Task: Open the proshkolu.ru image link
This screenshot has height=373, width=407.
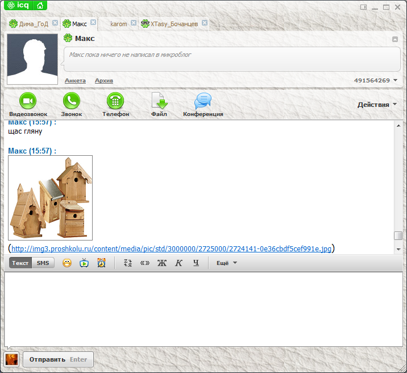Action: tap(171, 248)
